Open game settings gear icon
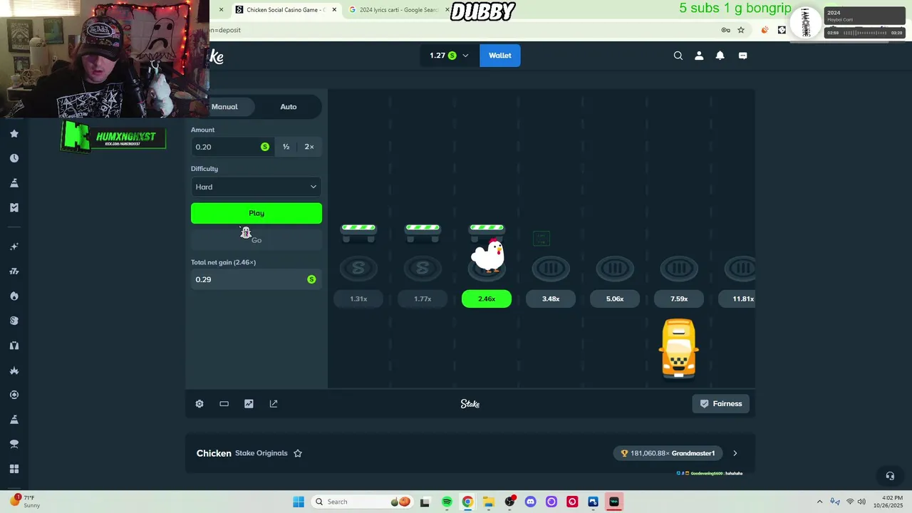Viewport: 912px width, 513px height. click(x=199, y=404)
